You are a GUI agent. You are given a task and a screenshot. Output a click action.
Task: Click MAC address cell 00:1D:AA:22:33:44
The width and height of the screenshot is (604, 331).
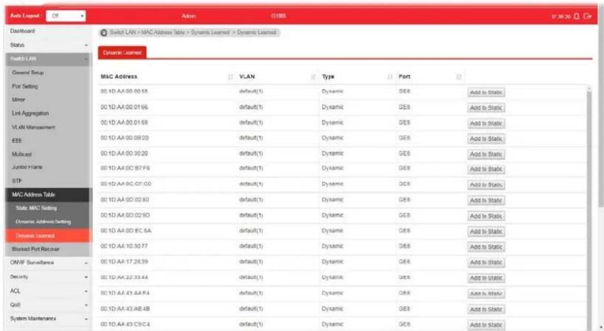[124, 277]
